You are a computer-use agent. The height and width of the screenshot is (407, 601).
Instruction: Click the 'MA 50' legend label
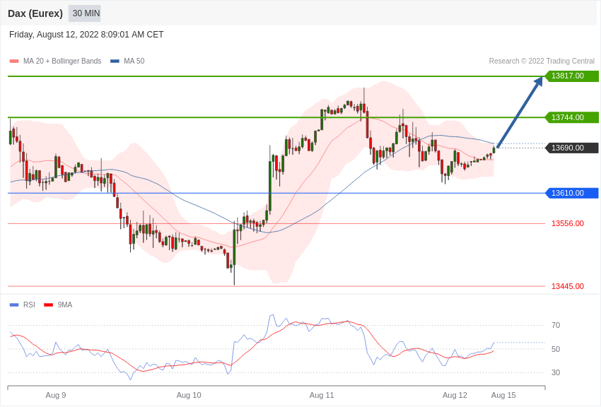[x=134, y=61]
